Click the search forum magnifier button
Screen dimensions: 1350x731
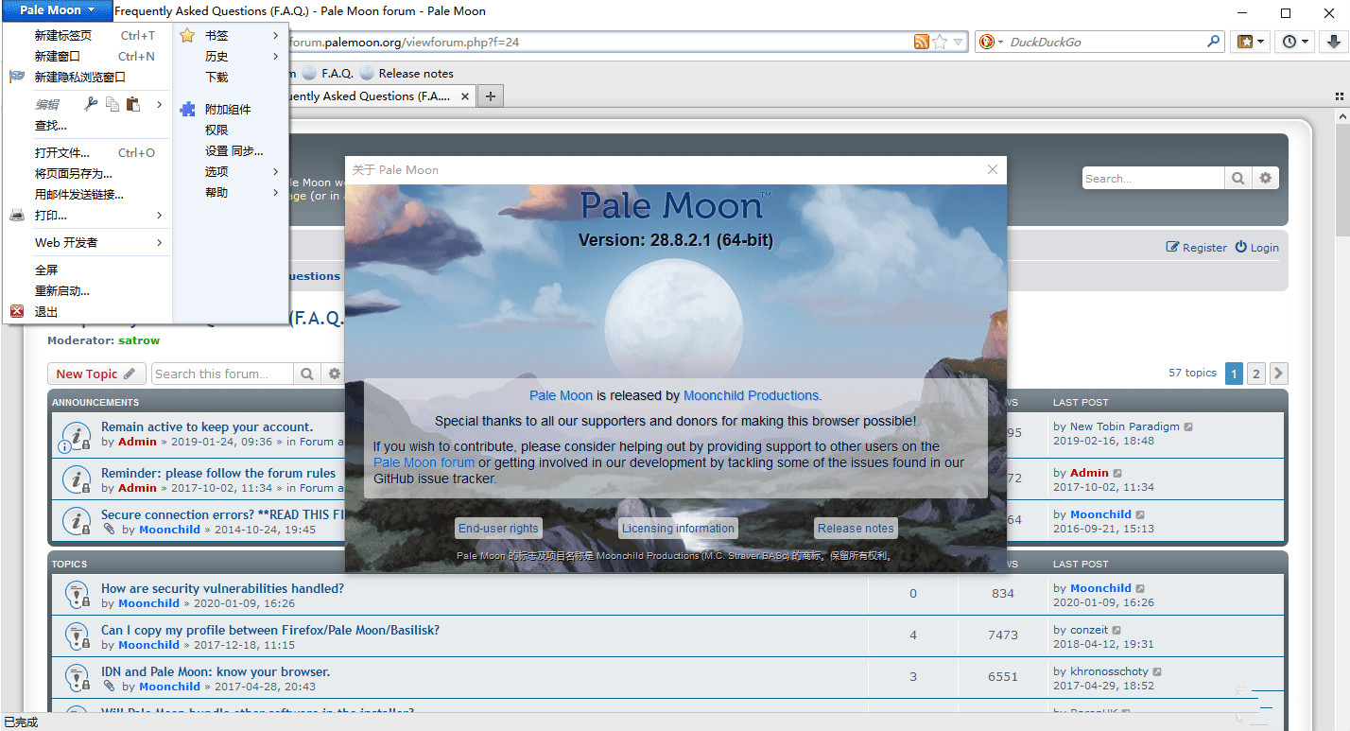coord(307,374)
